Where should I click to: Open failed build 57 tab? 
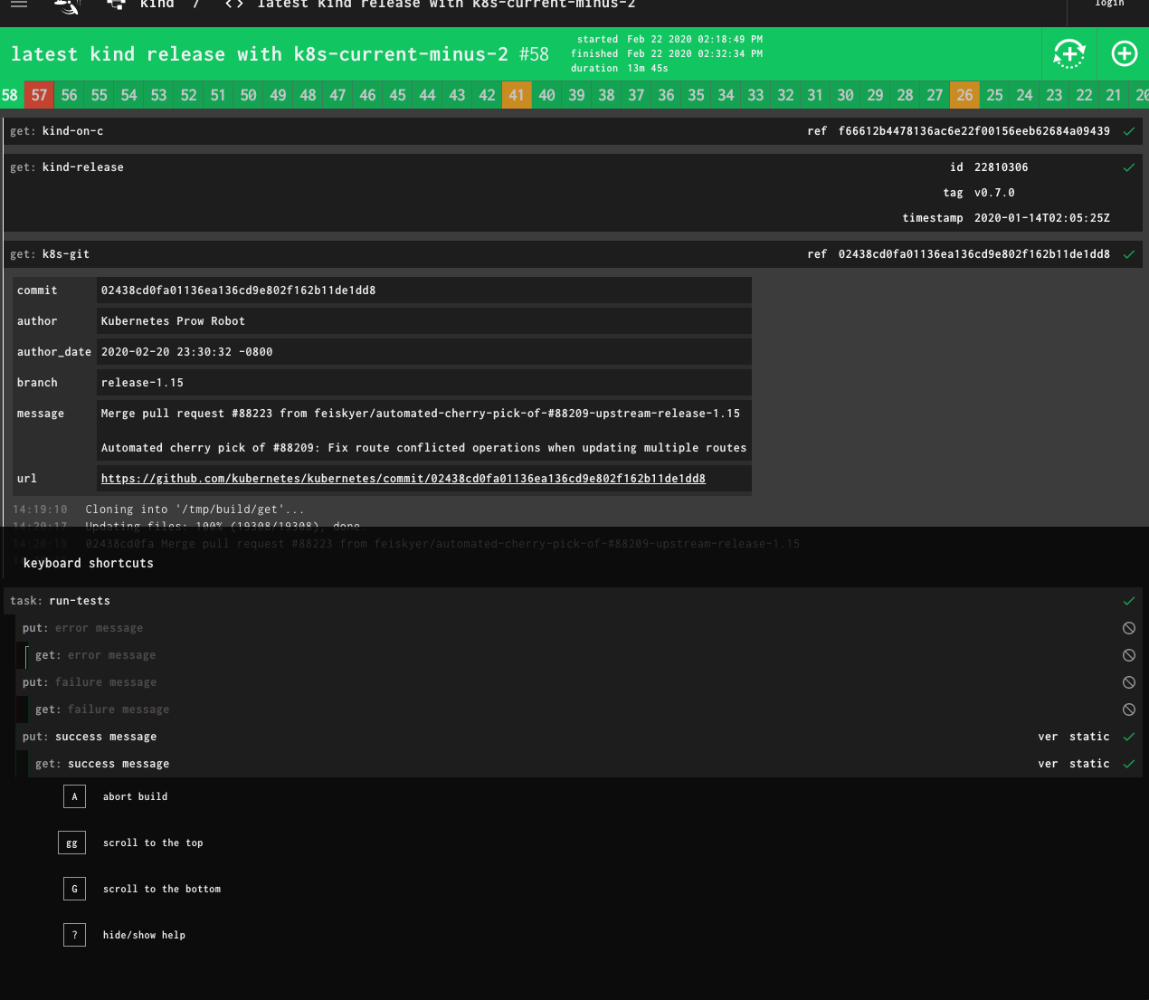pos(39,95)
